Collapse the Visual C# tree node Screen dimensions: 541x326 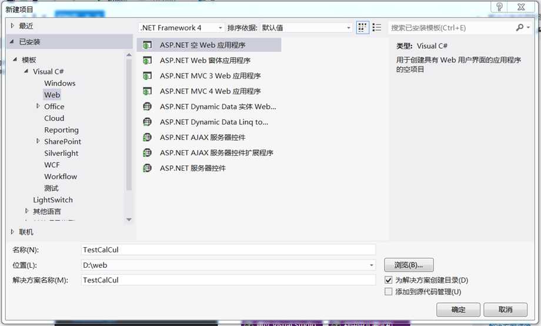(x=26, y=71)
